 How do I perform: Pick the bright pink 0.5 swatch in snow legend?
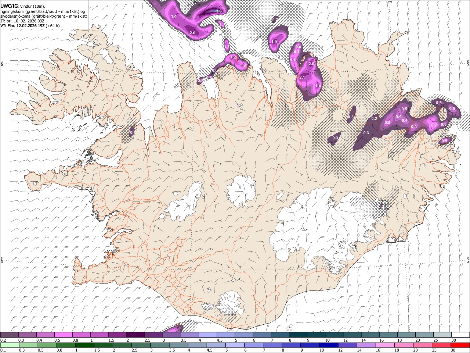pyautogui.click(x=64, y=335)
